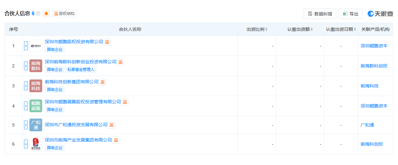Expand row 1 with plus button
The width and height of the screenshot is (398, 165).
26,46
